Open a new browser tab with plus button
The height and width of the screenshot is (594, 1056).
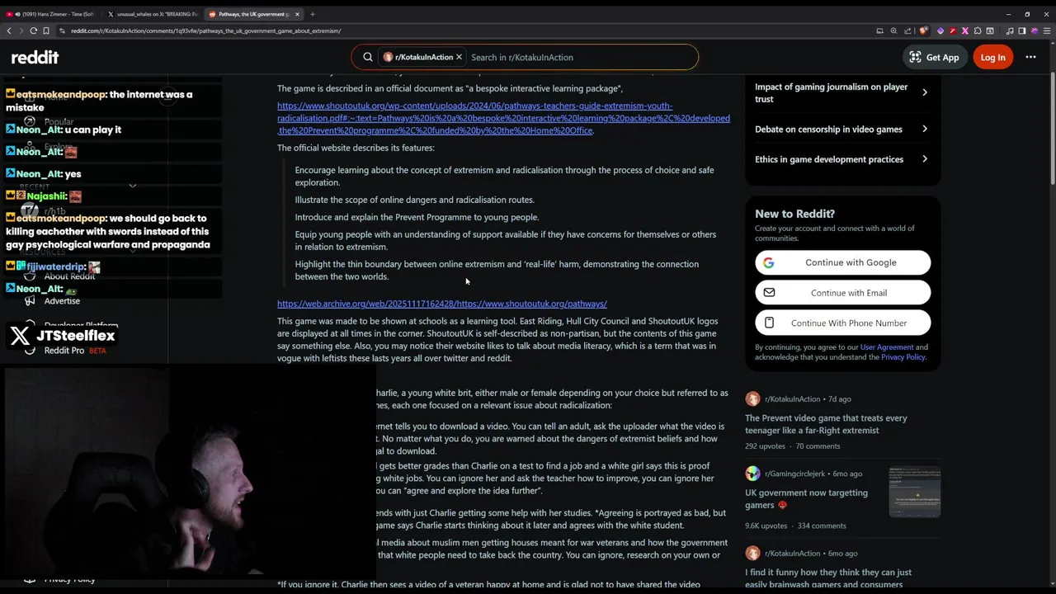312,14
